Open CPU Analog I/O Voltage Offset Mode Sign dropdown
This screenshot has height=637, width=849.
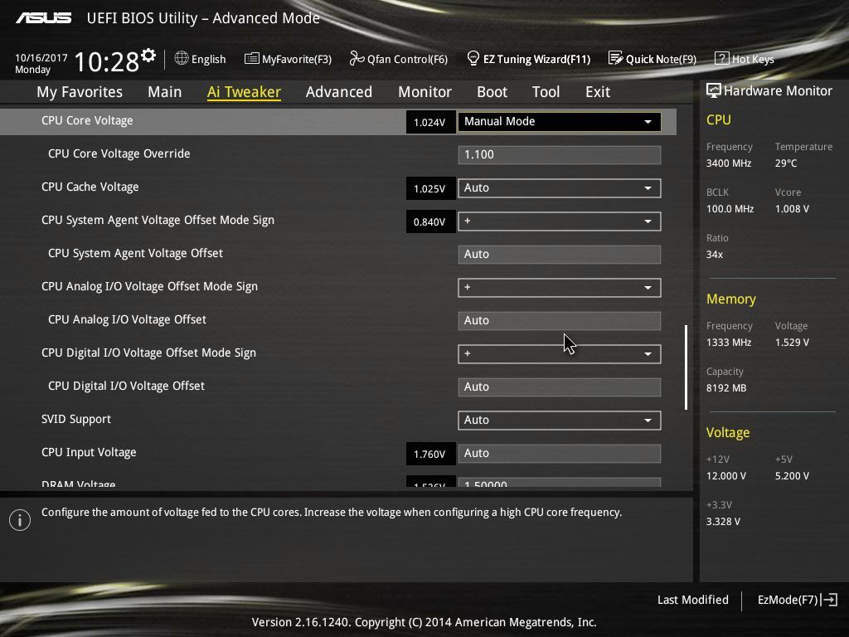(x=560, y=288)
